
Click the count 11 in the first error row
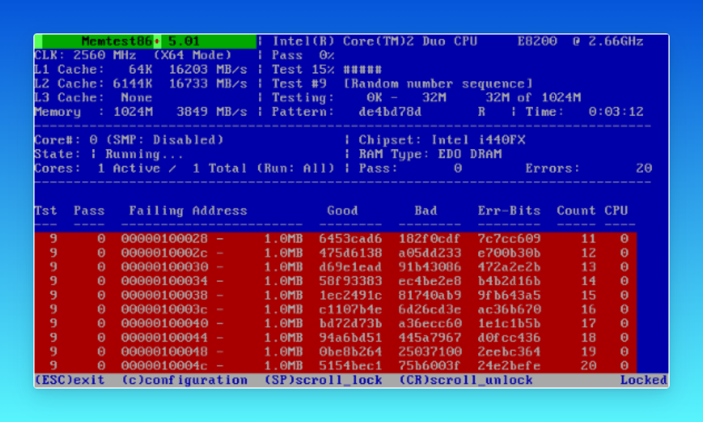[588, 239]
